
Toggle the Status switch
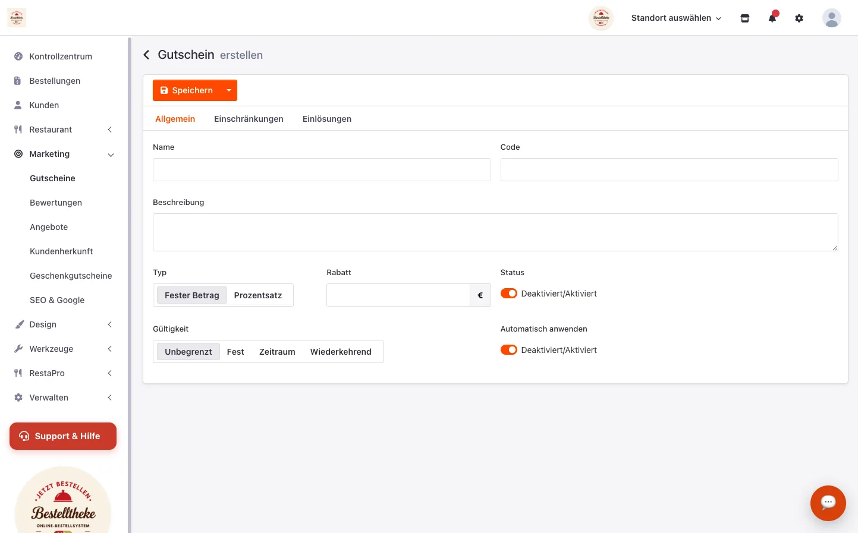click(x=509, y=294)
